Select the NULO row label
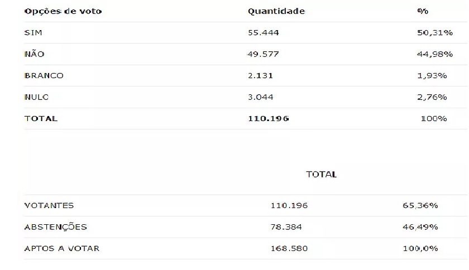469x270 pixels. click(36, 97)
